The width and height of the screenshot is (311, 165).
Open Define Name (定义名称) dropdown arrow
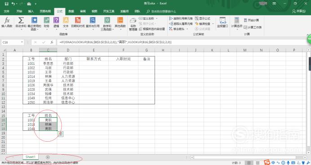pos(157,18)
